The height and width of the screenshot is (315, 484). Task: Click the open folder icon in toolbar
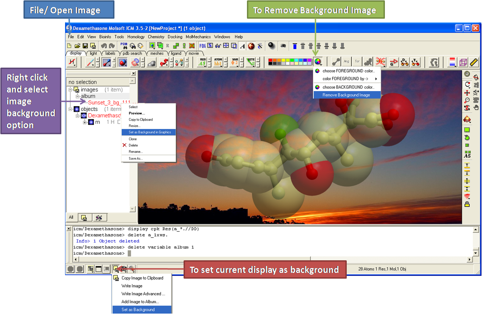pos(77,46)
